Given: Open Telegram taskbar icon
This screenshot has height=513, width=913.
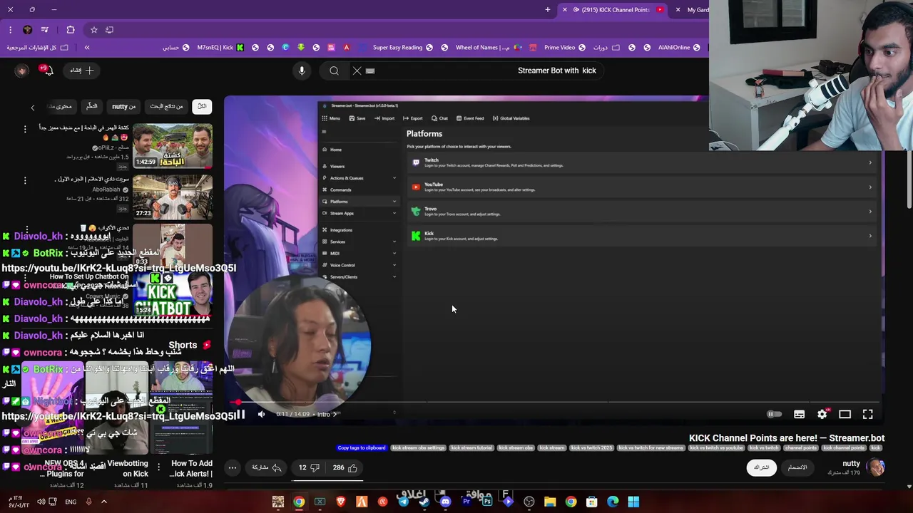Looking at the screenshot, I should [404, 502].
